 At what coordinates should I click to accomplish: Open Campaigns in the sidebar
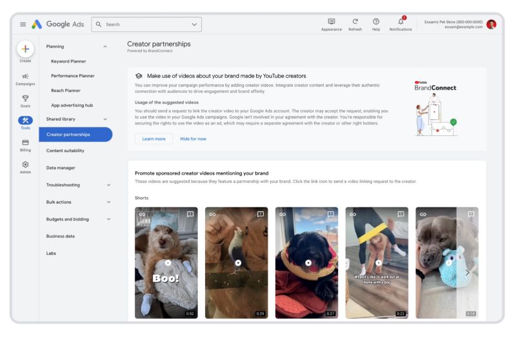click(25, 79)
